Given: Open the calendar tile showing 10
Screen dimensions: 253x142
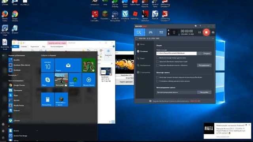Looking at the screenshot, I should coord(47,65).
